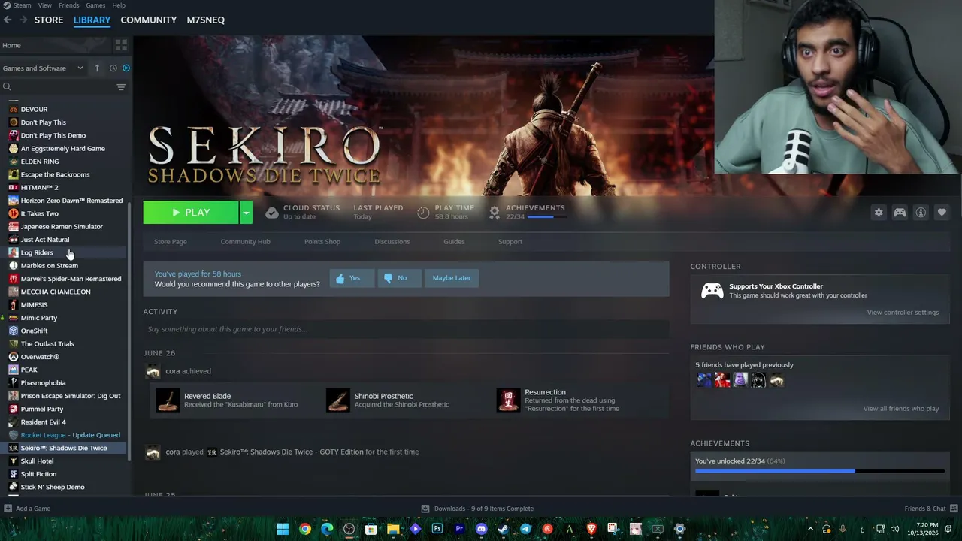Viewport: 962px width, 541px height.
Task: Open Friends & Chat
Action: 930,509
